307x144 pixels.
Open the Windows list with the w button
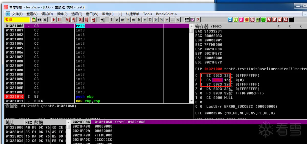click(x=134, y=20)
